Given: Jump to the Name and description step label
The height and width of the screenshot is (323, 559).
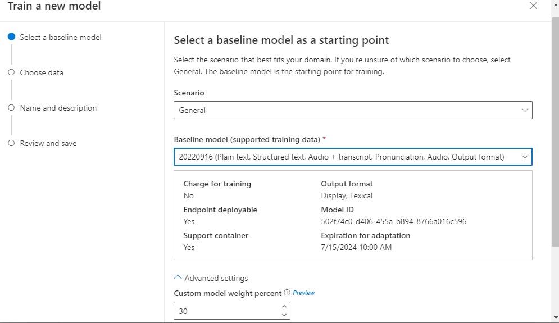Looking at the screenshot, I should pyautogui.click(x=58, y=108).
